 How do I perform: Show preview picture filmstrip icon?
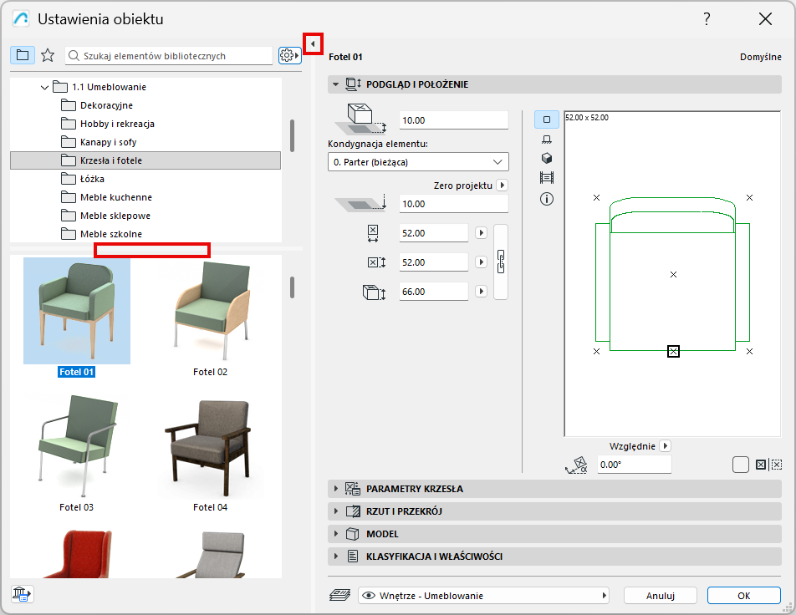[x=547, y=178]
